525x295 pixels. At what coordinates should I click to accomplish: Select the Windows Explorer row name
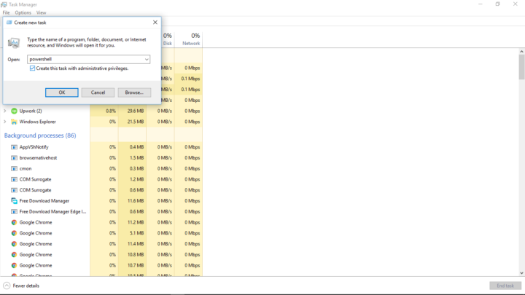(37, 122)
